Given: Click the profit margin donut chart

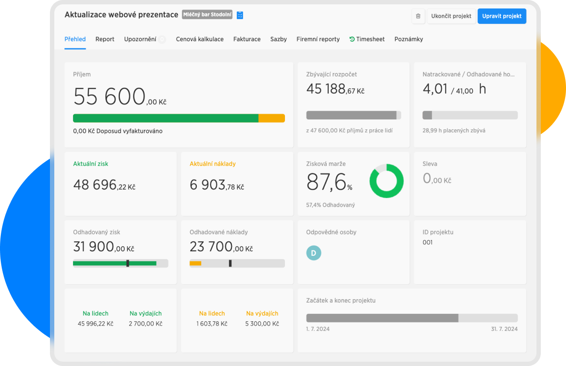Looking at the screenshot, I should tap(386, 181).
